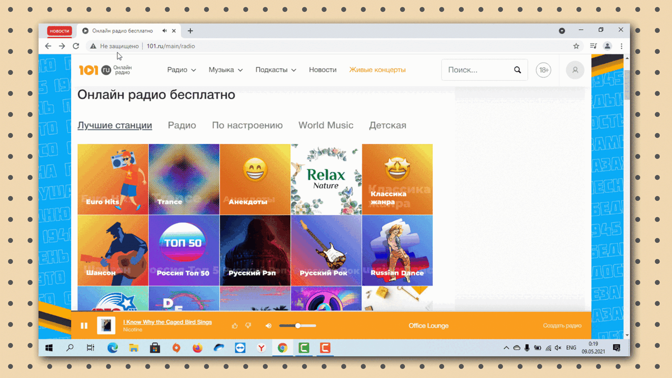This screenshot has height=378, width=672.
Task: Reload the page with the refresh icon
Action: (x=76, y=46)
